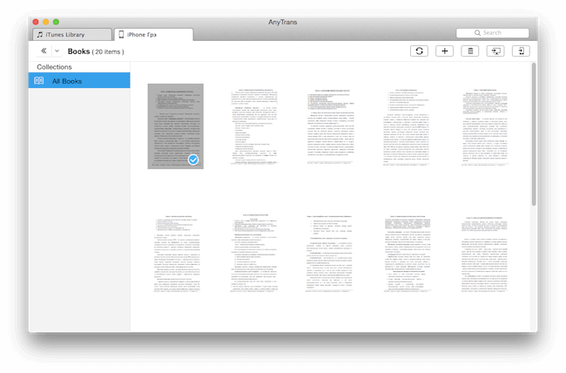
Task: Click the Search field
Action: [492, 33]
